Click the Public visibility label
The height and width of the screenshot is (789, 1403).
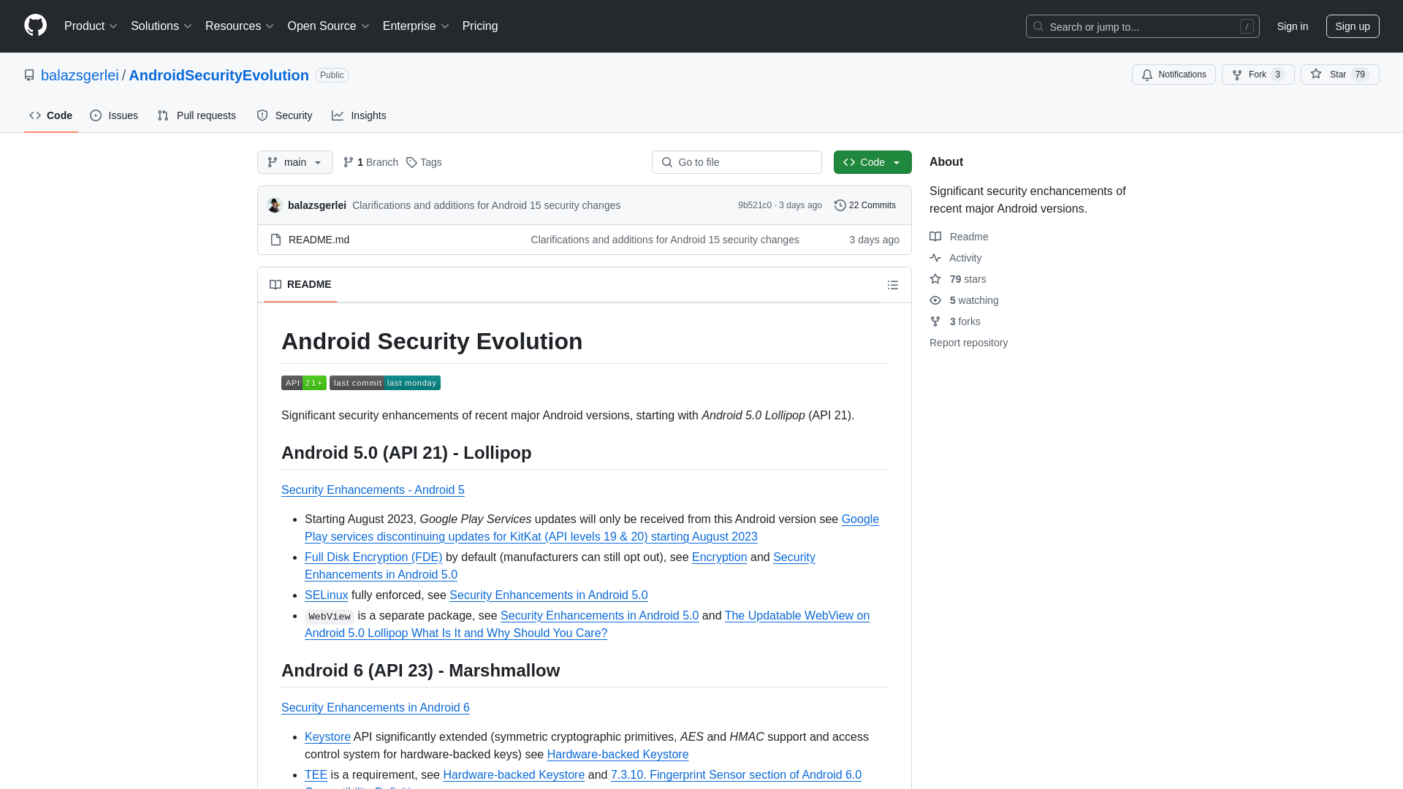click(332, 75)
